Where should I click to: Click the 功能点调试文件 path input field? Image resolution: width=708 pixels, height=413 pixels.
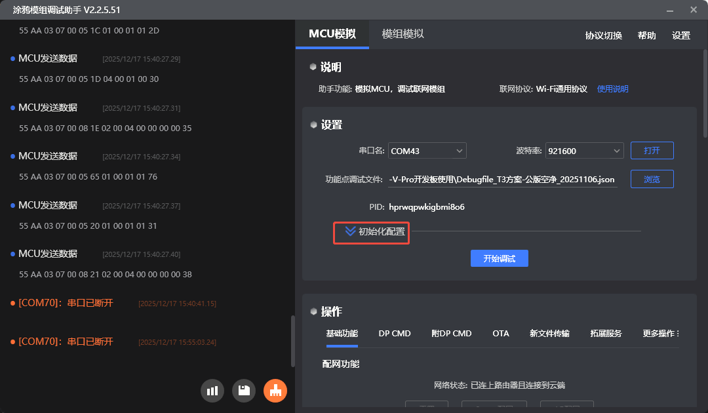(502, 179)
